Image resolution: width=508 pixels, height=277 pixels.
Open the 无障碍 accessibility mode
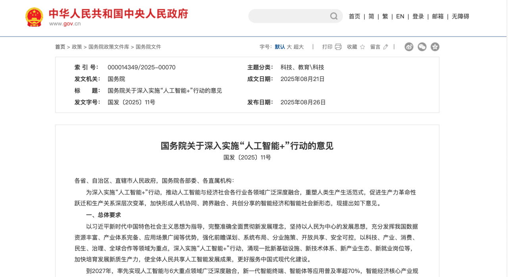tap(460, 16)
